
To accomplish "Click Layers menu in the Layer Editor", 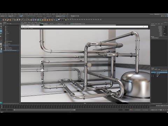I will click(153, 69).
